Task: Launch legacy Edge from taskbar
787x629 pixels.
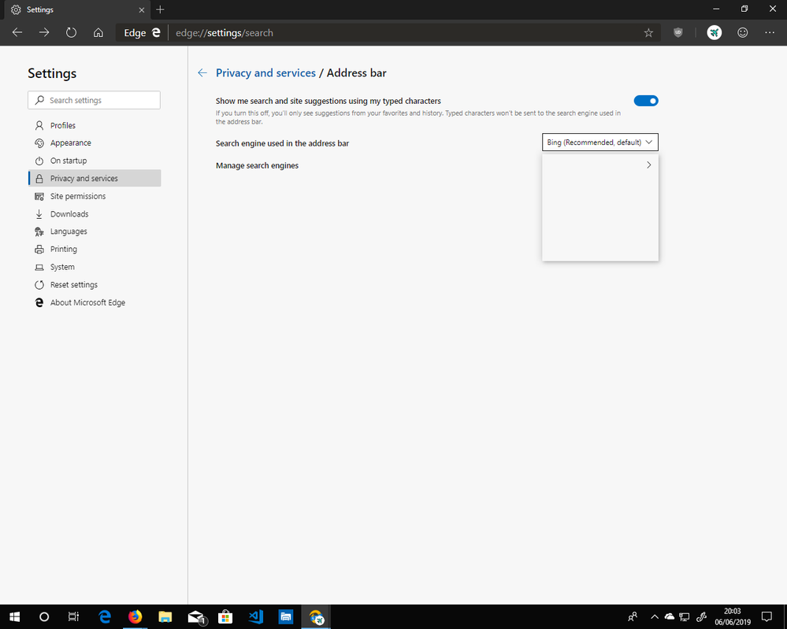Action: [105, 616]
